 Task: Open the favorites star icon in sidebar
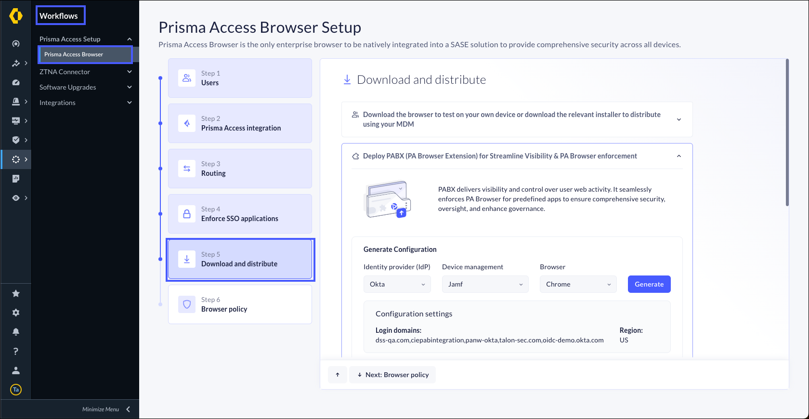(16, 293)
